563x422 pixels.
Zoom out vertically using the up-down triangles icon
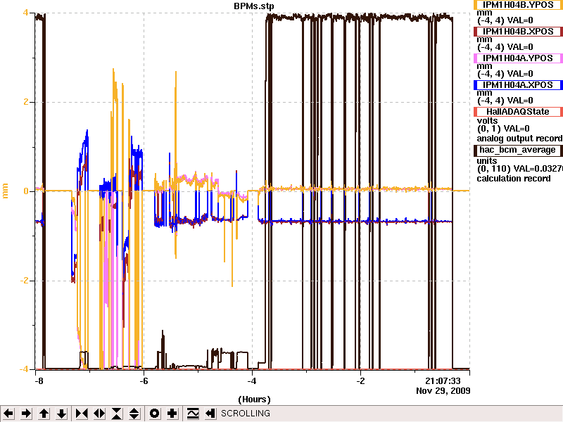(x=134, y=414)
